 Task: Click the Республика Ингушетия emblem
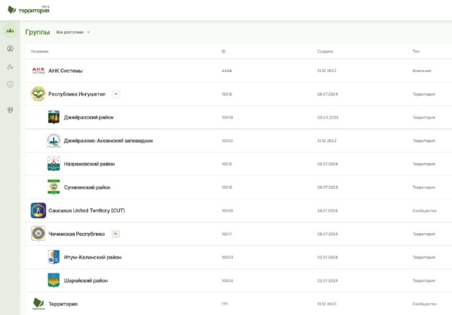click(38, 94)
